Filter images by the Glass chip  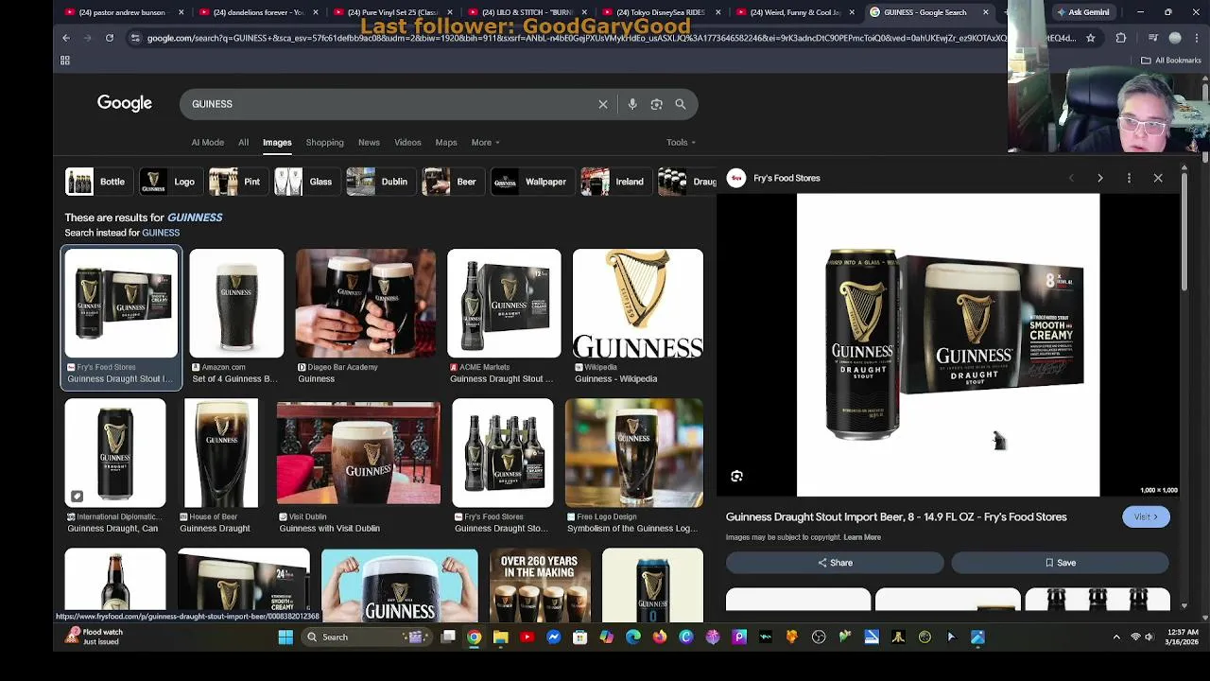click(306, 182)
